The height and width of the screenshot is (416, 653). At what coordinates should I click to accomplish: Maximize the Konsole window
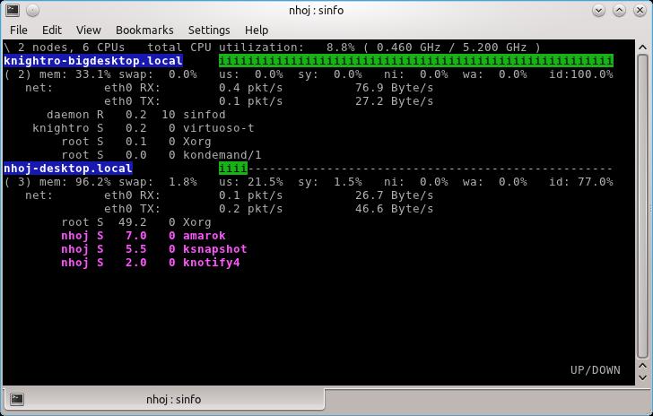pos(620,9)
